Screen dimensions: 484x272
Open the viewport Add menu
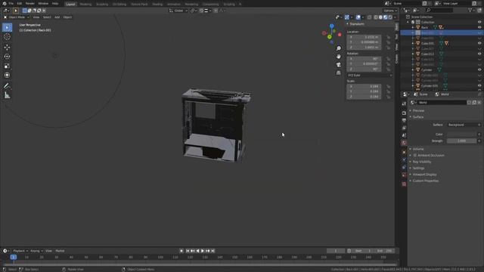click(57, 17)
